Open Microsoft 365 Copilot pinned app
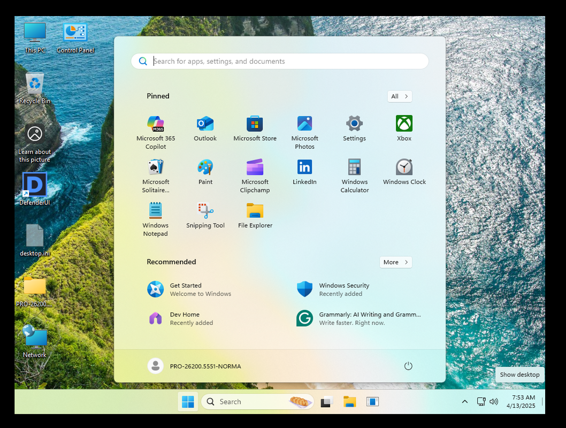 (156, 133)
